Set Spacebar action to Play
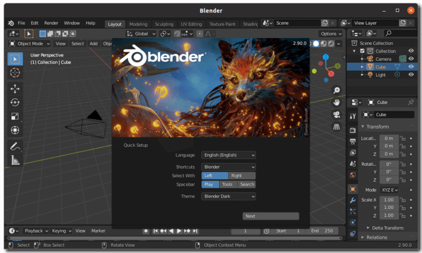The width and height of the screenshot is (422, 253). pos(210,185)
